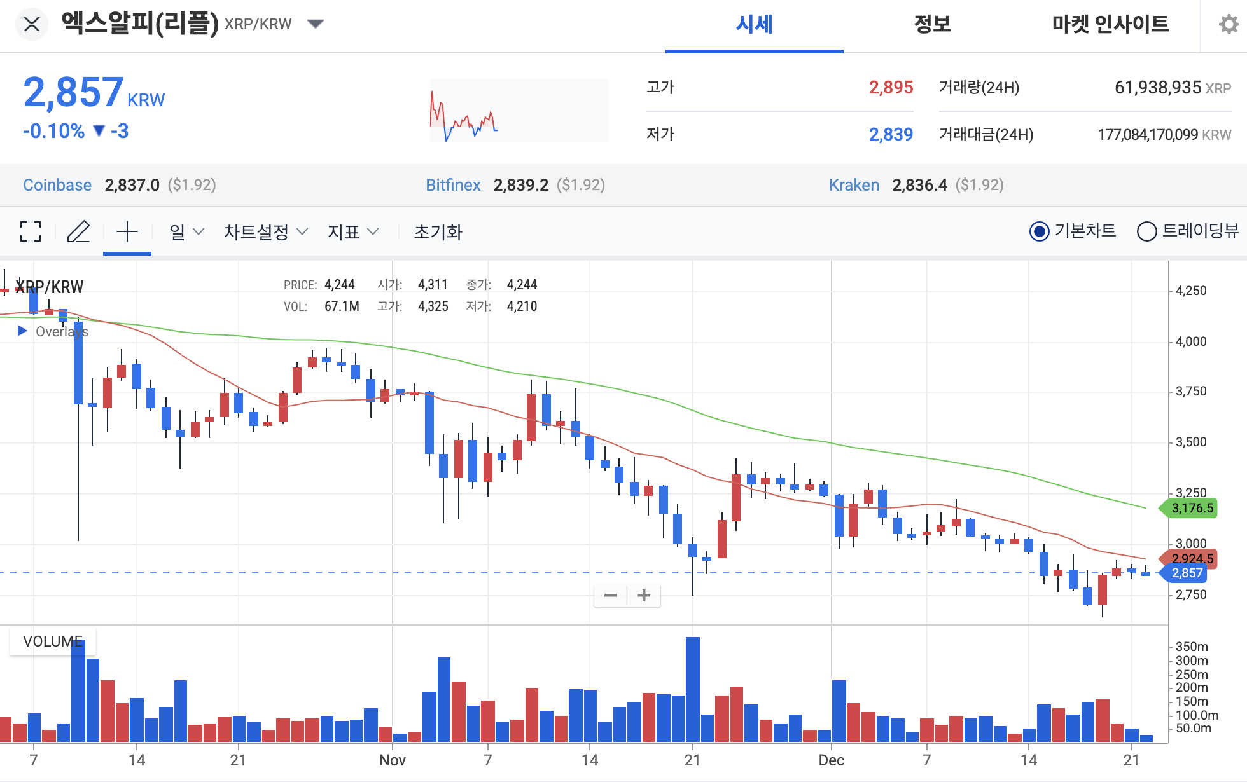Open the 차트설정 dropdown
This screenshot has width=1247, height=782.
click(x=265, y=232)
